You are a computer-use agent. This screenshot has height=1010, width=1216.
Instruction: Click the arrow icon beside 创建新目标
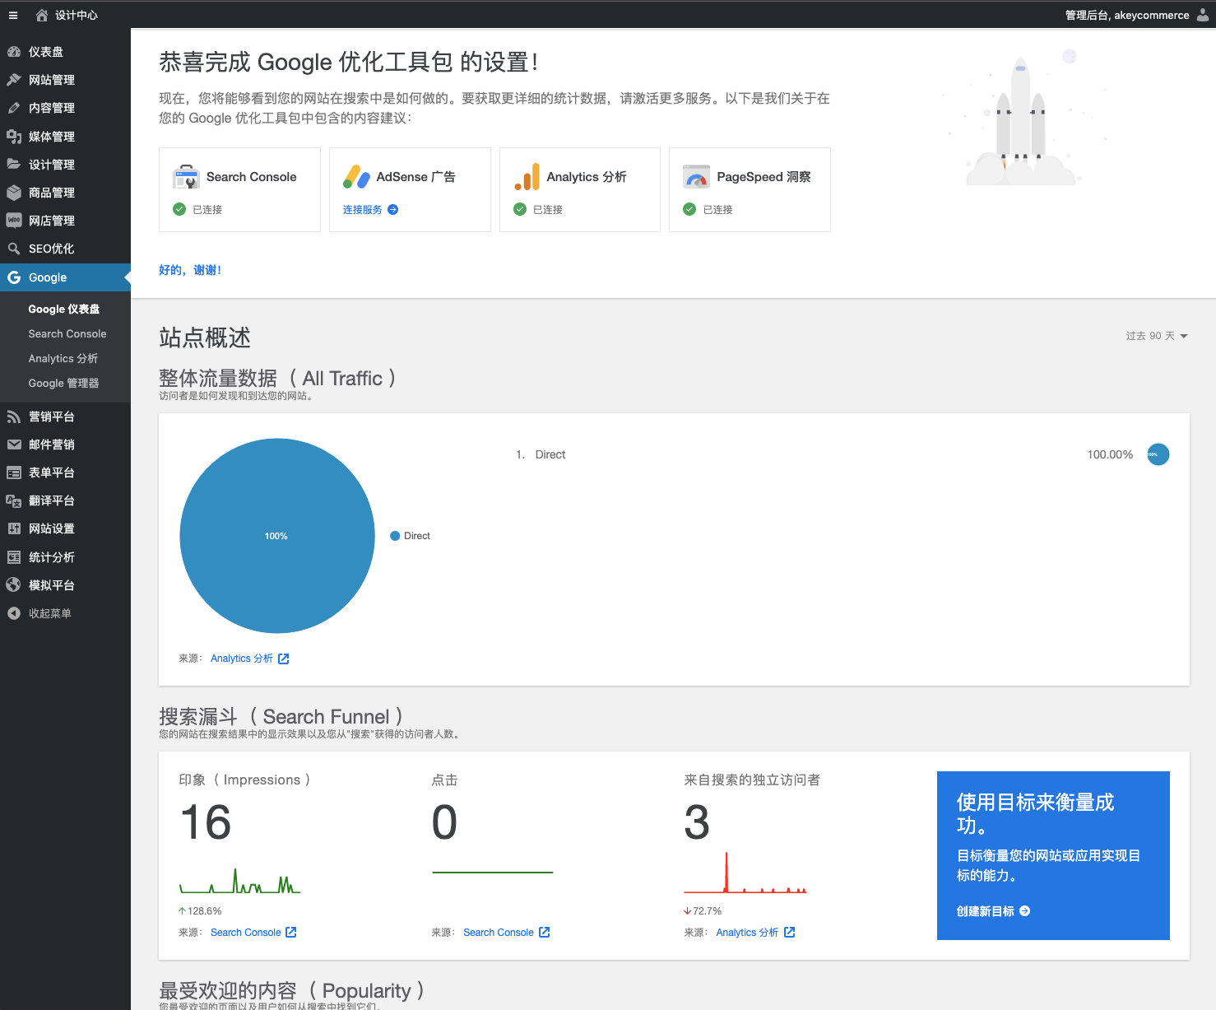(x=1024, y=911)
